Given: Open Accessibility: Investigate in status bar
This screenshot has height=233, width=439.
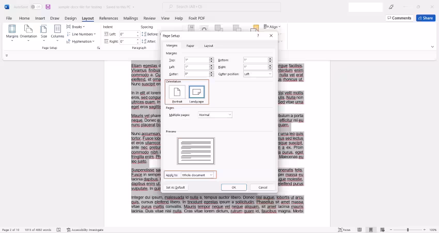Looking at the screenshot, I should (85, 229).
